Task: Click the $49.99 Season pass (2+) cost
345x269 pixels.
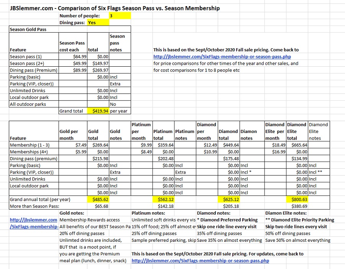Action: [x=73, y=63]
